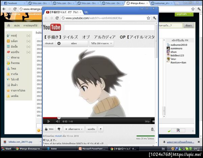The height and width of the screenshot is (158, 203).
Task: Close the downloads bar
Action: (x=199, y=142)
